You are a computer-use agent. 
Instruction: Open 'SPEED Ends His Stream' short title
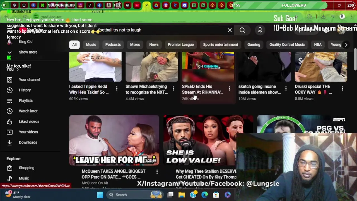pos(202,89)
